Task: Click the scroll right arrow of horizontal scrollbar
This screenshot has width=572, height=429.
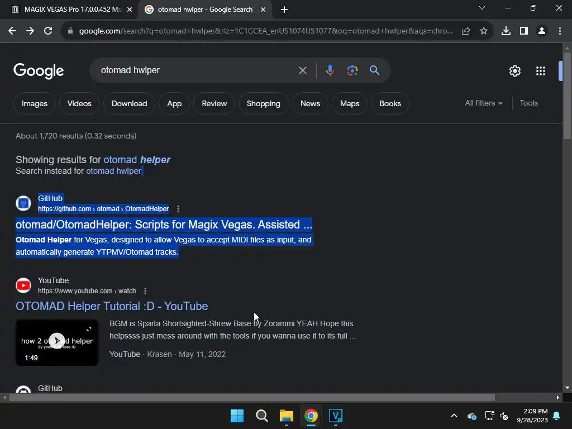Action: tap(558, 398)
